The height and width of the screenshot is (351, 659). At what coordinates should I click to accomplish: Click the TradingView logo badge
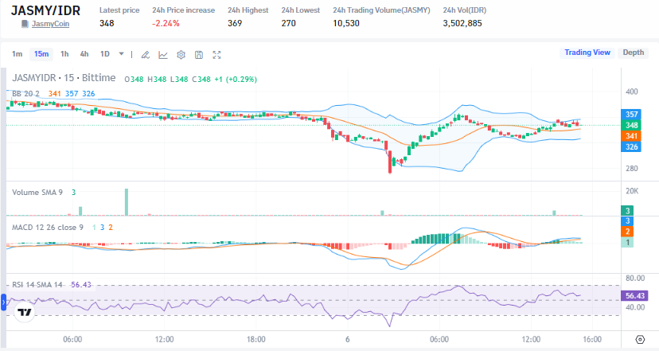click(x=25, y=312)
